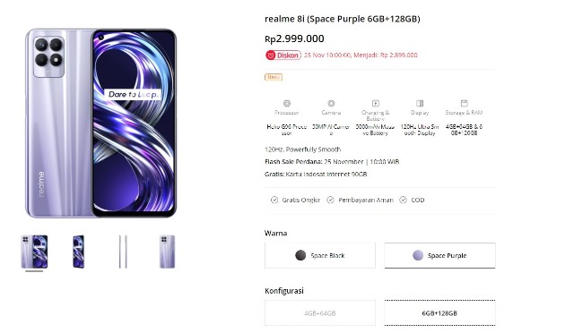The width and height of the screenshot is (574, 333).
Task: Open the phone back view thumbnail
Action: [168, 252]
